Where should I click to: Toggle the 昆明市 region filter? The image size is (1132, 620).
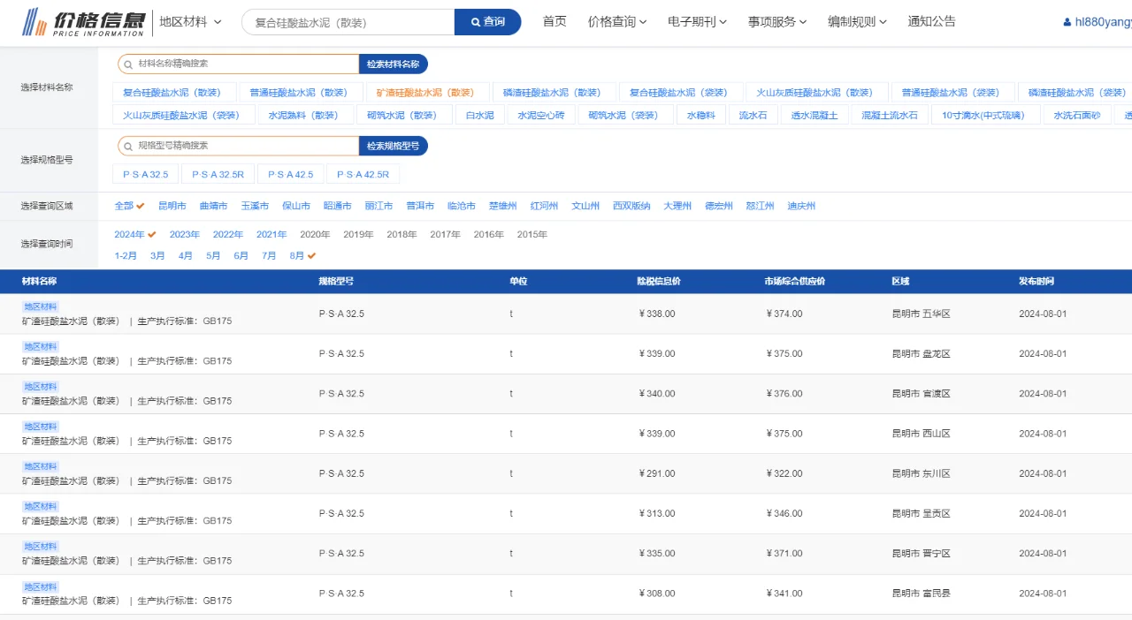(172, 205)
